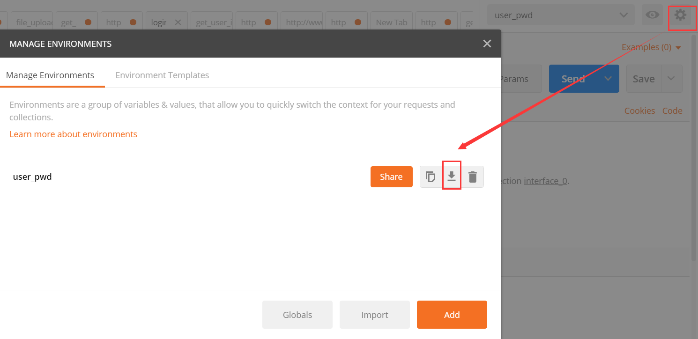
Task: Delete the user_pwd environment using trash icon
Action: 473,177
